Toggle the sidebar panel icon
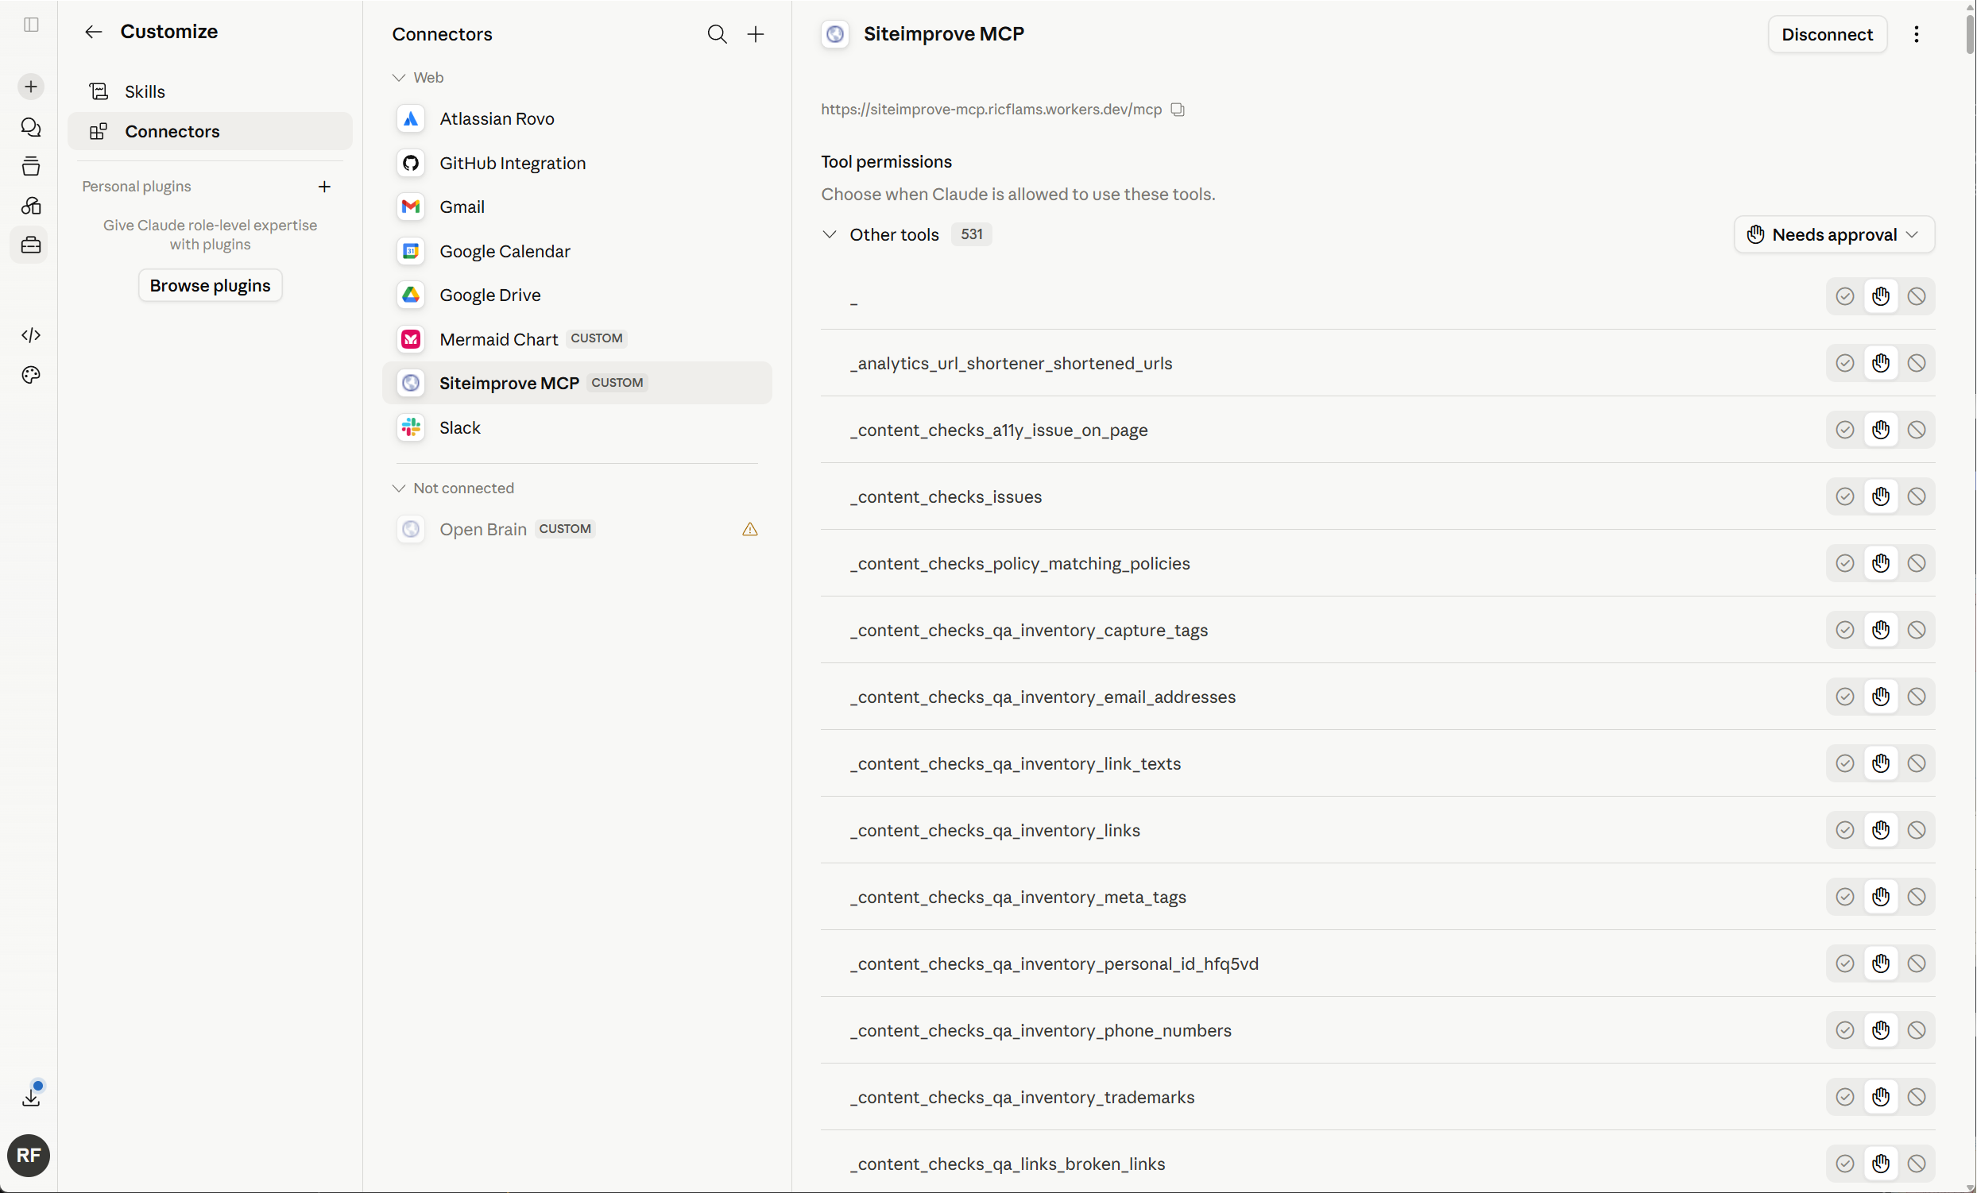The width and height of the screenshot is (1977, 1193). (31, 25)
